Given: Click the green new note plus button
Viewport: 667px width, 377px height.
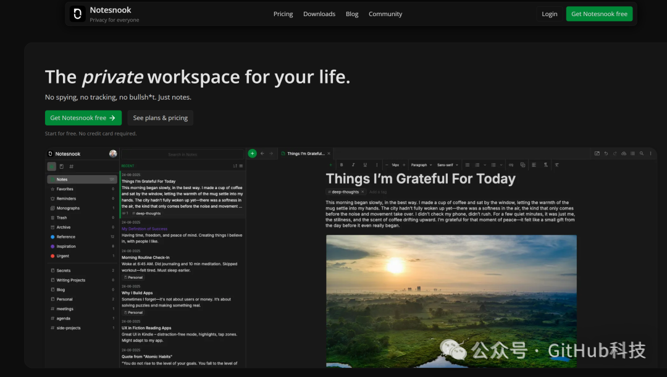Looking at the screenshot, I should click(252, 153).
